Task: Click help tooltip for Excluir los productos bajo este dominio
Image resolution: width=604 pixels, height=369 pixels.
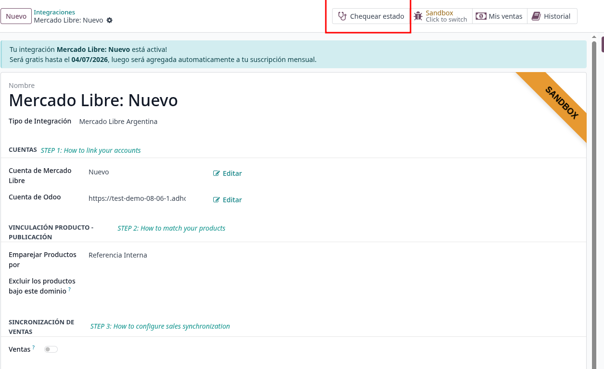Action: pyautogui.click(x=69, y=289)
